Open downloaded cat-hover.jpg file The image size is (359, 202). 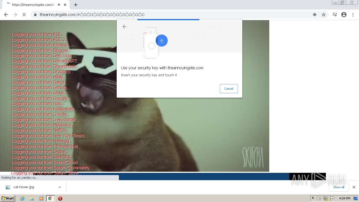click(x=24, y=187)
